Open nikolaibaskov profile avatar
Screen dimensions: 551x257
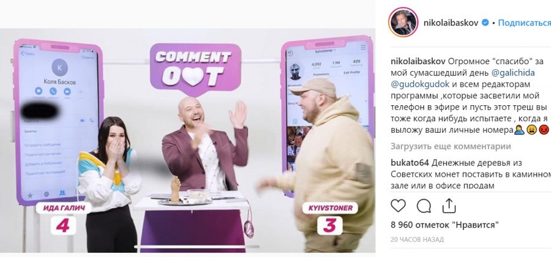(403, 22)
